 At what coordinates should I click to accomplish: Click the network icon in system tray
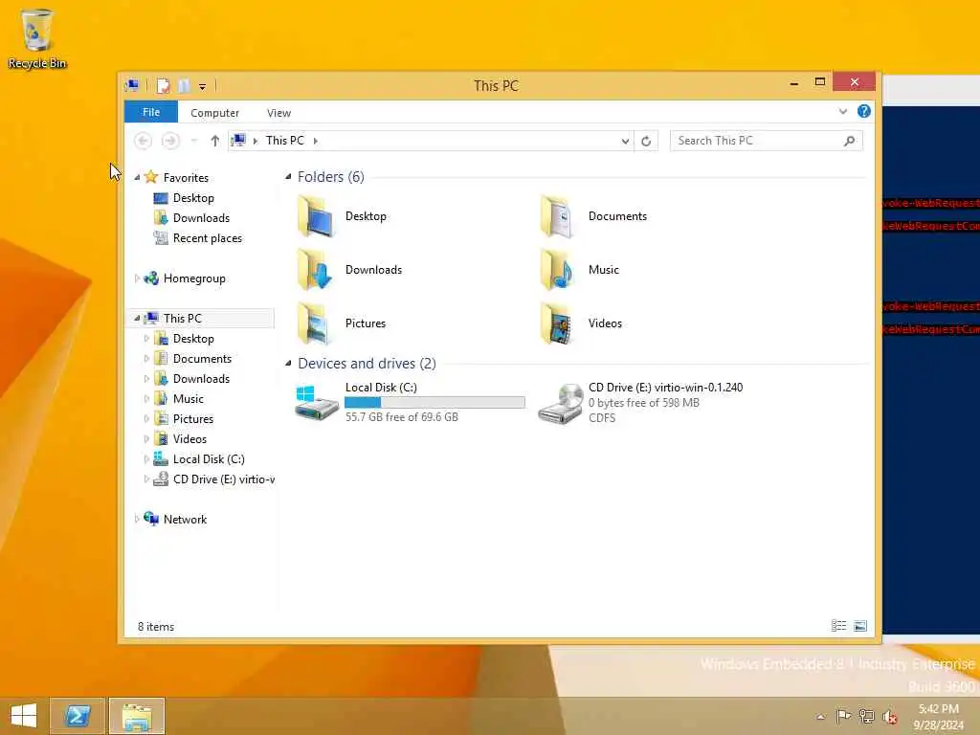[866, 716]
